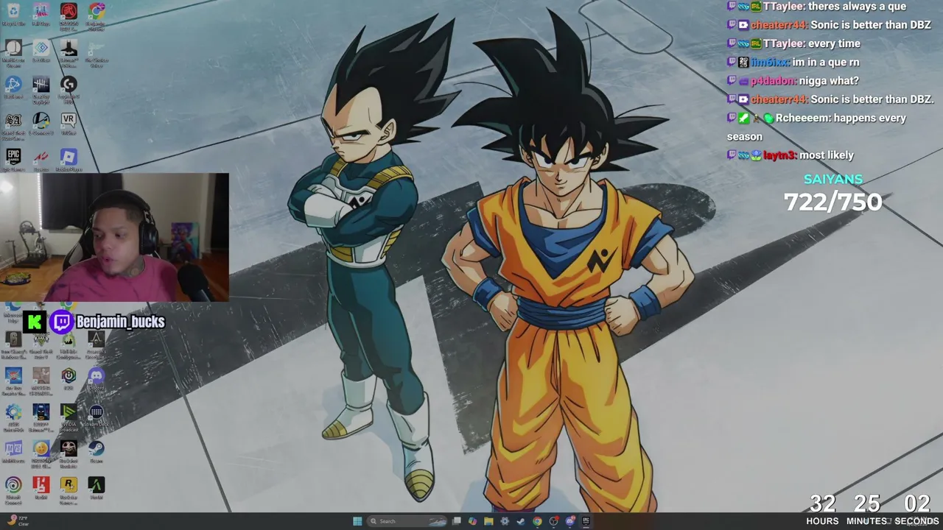The height and width of the screenshot is (530, 943).
Task: Launch the Dragon Ball game desktop shortcut
Action: 41,453
